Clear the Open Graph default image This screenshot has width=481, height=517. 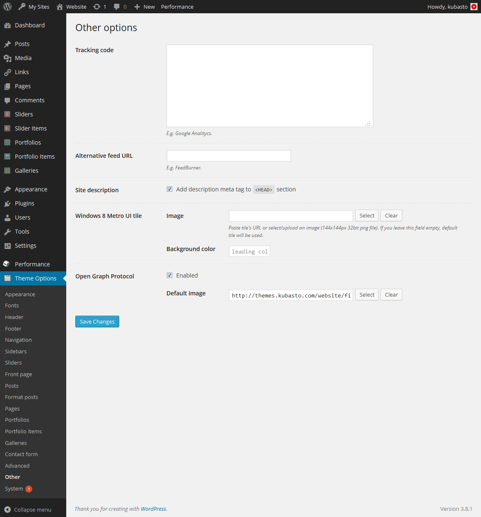[x=391, y=295]
